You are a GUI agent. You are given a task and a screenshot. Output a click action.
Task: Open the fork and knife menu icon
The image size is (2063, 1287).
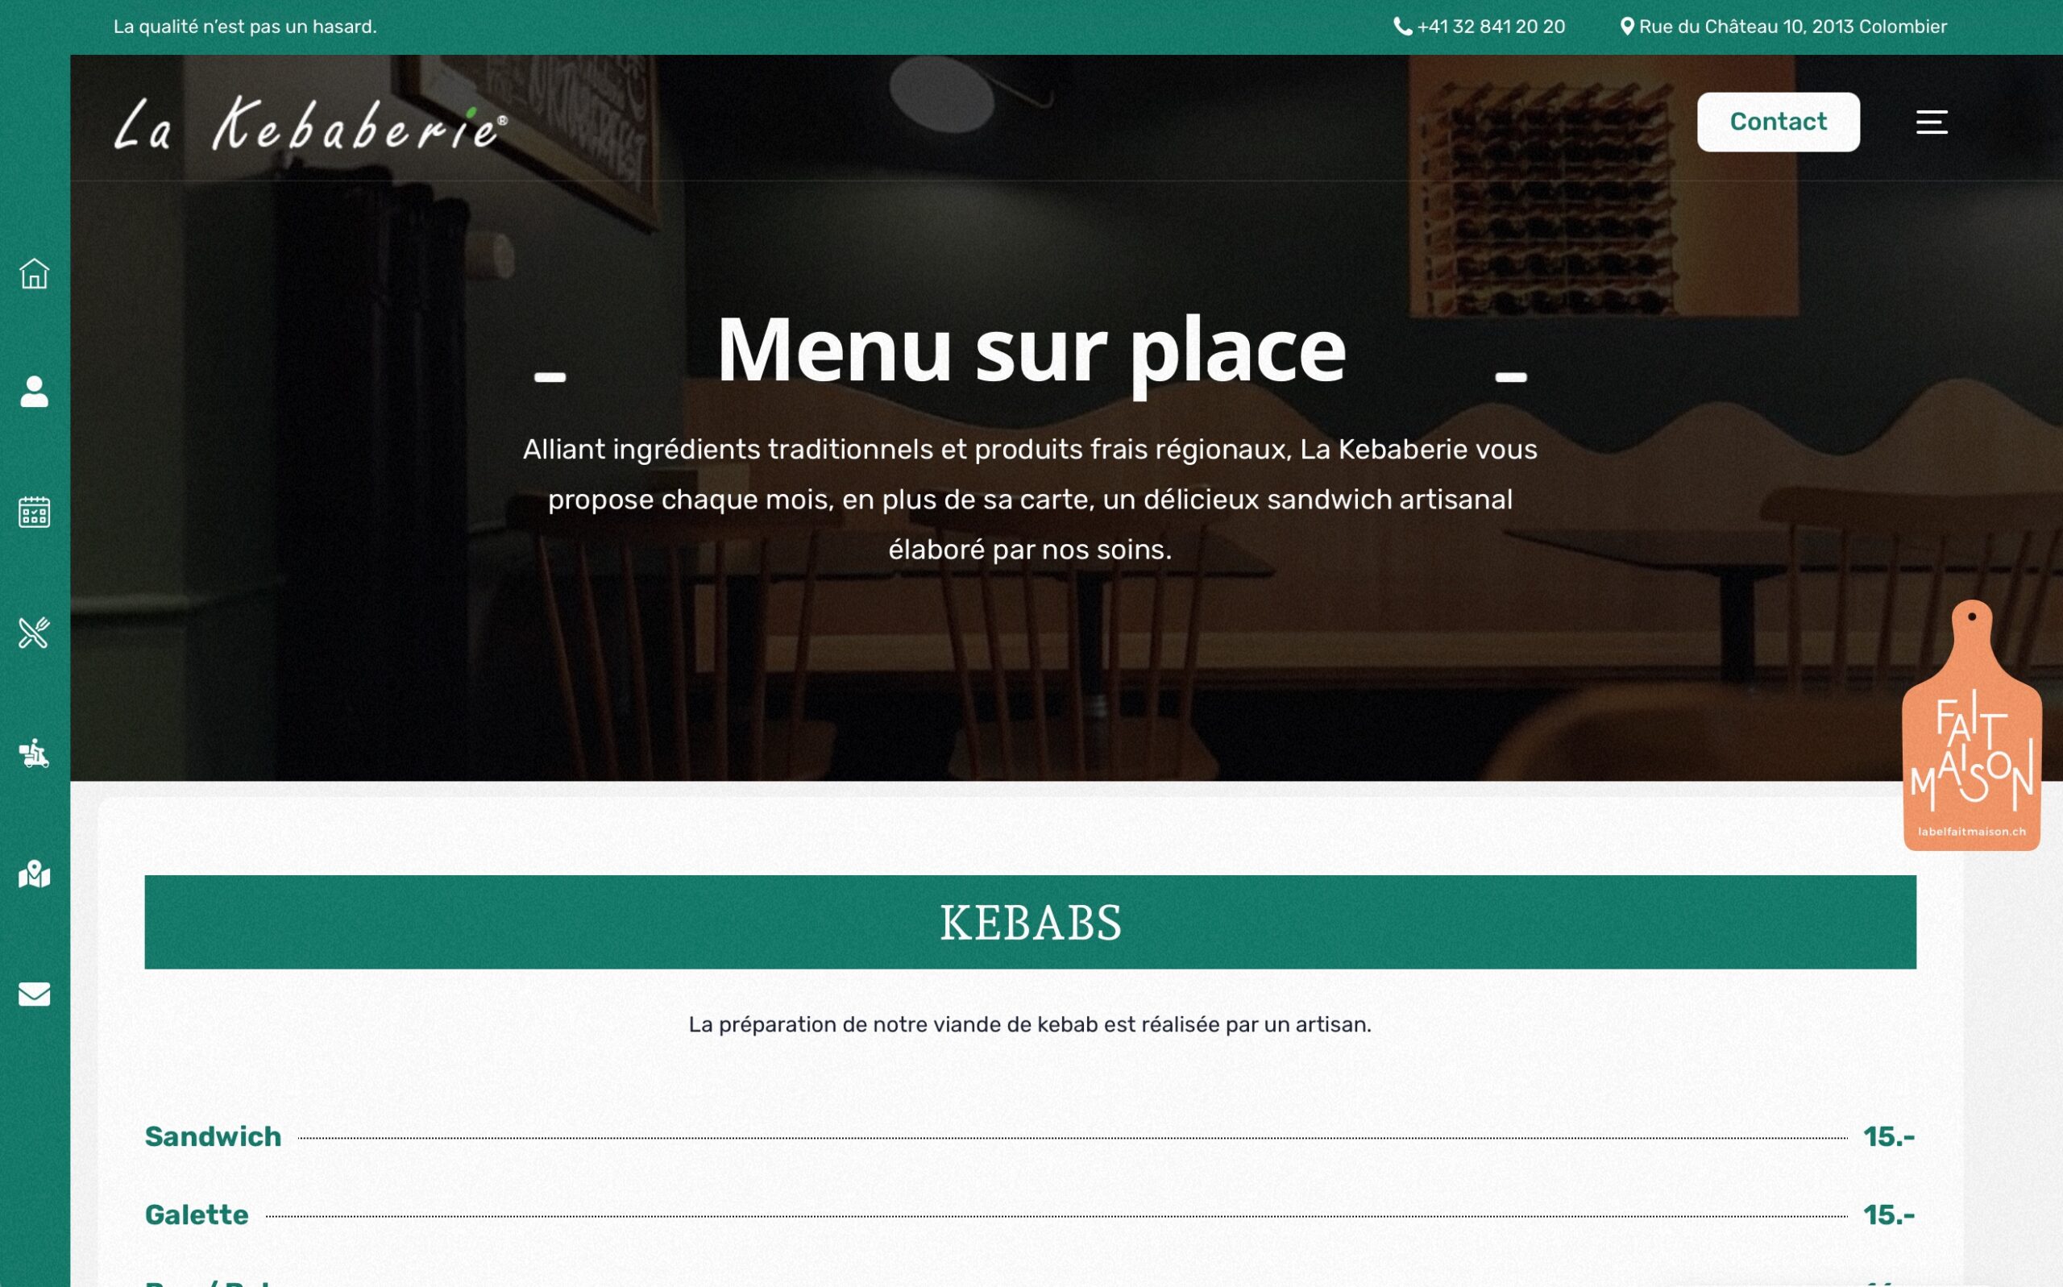point(34,633)
